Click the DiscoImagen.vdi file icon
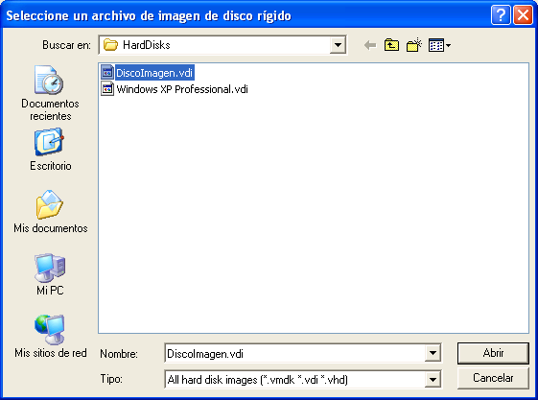The height and width of the screenshot is (400, 538). point(107,73)
